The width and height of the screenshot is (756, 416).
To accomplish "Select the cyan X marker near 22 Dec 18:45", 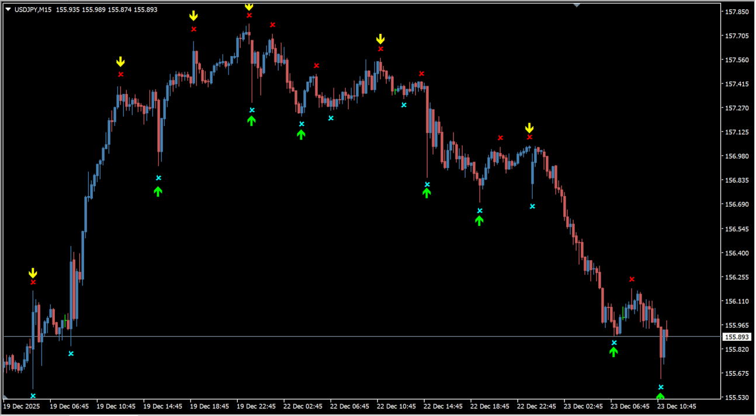I will point(479,209).
